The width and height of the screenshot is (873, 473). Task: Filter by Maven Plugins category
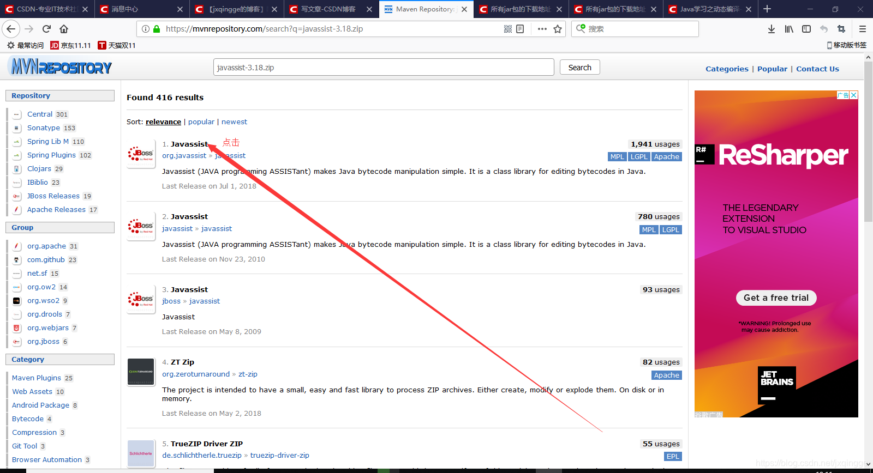pos(37,378)
